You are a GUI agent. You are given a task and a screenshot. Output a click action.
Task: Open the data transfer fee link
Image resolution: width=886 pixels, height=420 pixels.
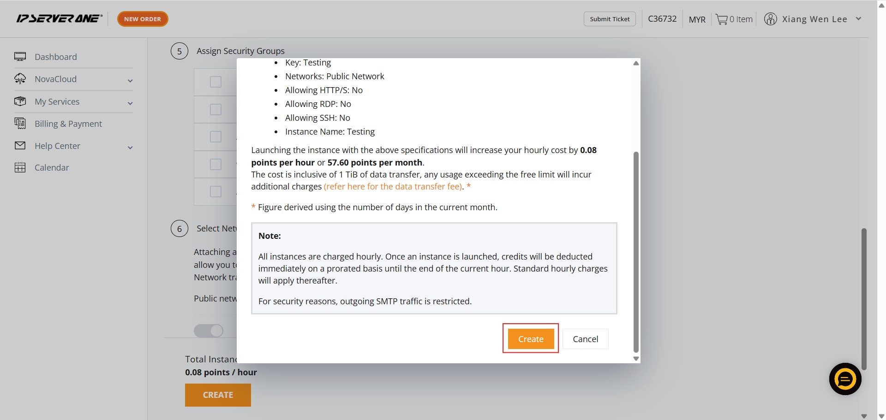coord(393,186)
